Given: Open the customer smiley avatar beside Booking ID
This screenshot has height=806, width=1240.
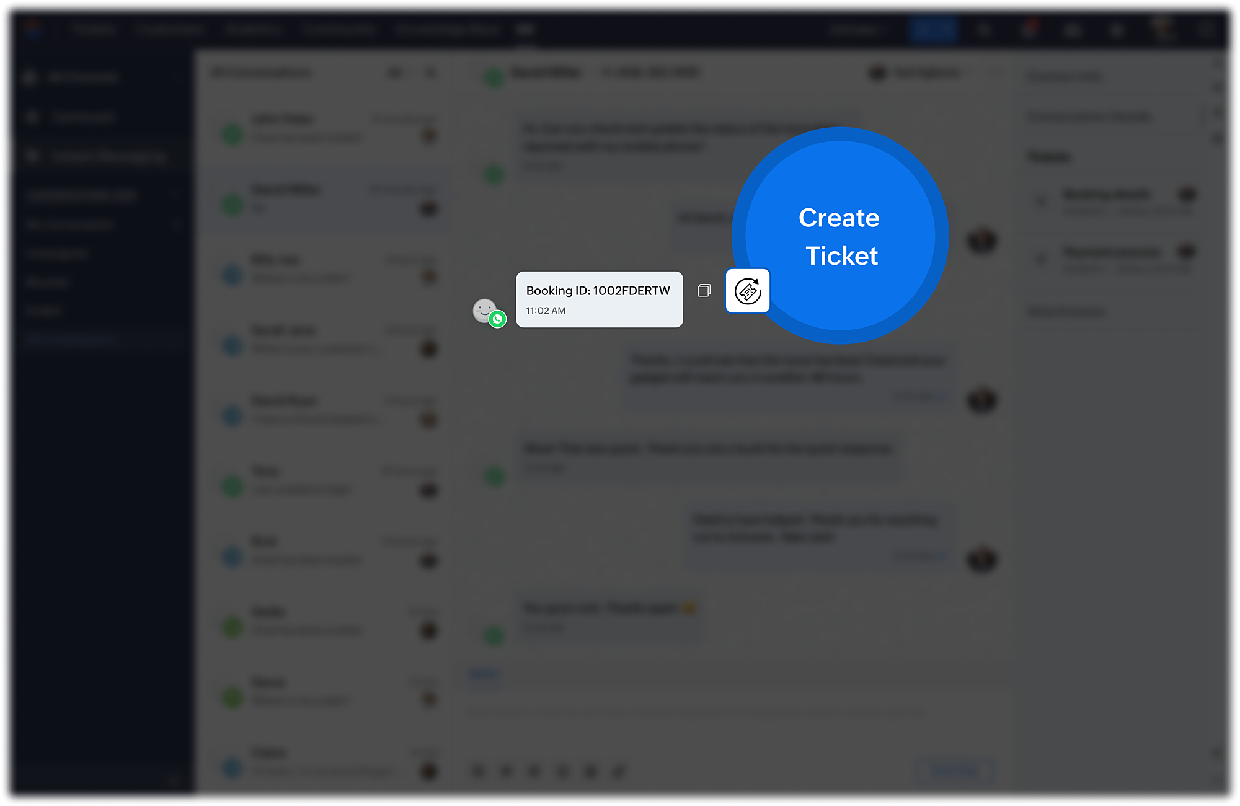Looking at the screenshot, I should [x=485, y=311].
